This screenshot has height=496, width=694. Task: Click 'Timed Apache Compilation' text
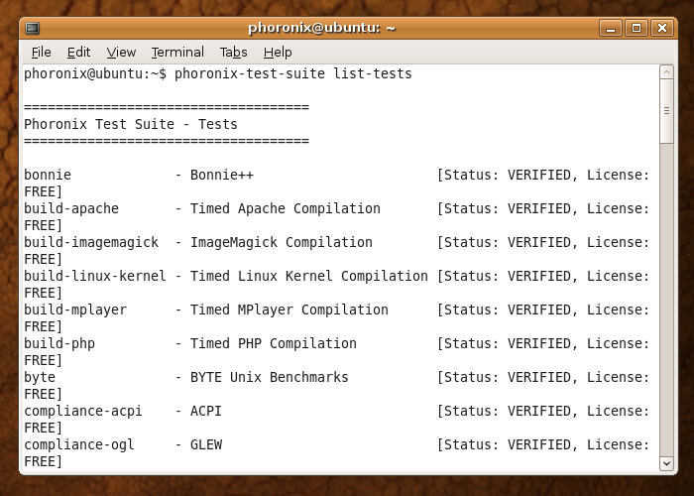[x=286, y=208]
